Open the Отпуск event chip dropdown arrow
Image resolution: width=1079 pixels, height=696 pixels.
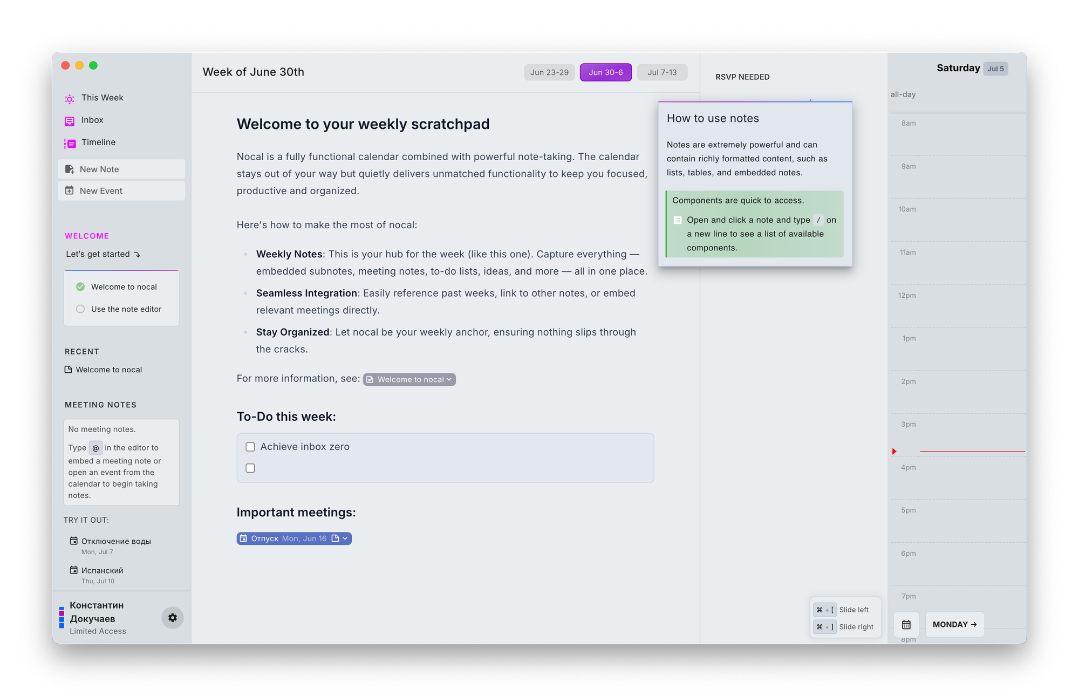click(345, 538)
